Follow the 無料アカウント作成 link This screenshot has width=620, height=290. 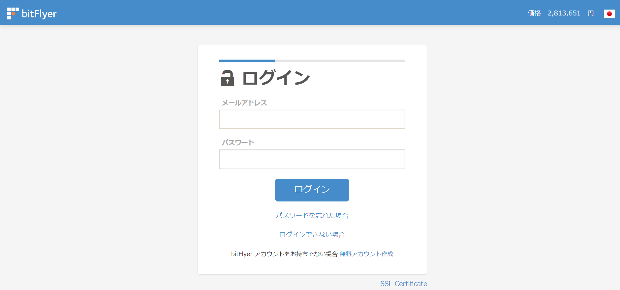tap(366, 254)
